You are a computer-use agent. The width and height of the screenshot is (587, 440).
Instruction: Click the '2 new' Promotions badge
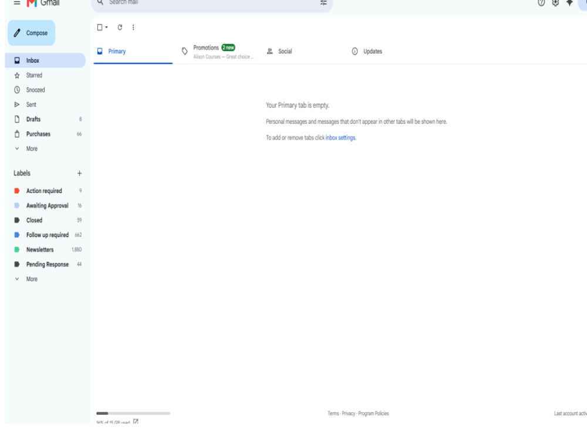(228, 48)
